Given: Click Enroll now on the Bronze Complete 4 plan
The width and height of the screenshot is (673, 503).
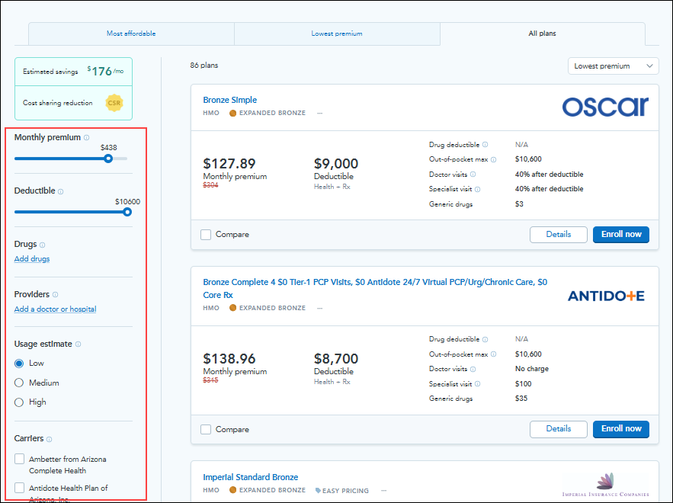Looking at the screenshot, I should coord(621,429).
